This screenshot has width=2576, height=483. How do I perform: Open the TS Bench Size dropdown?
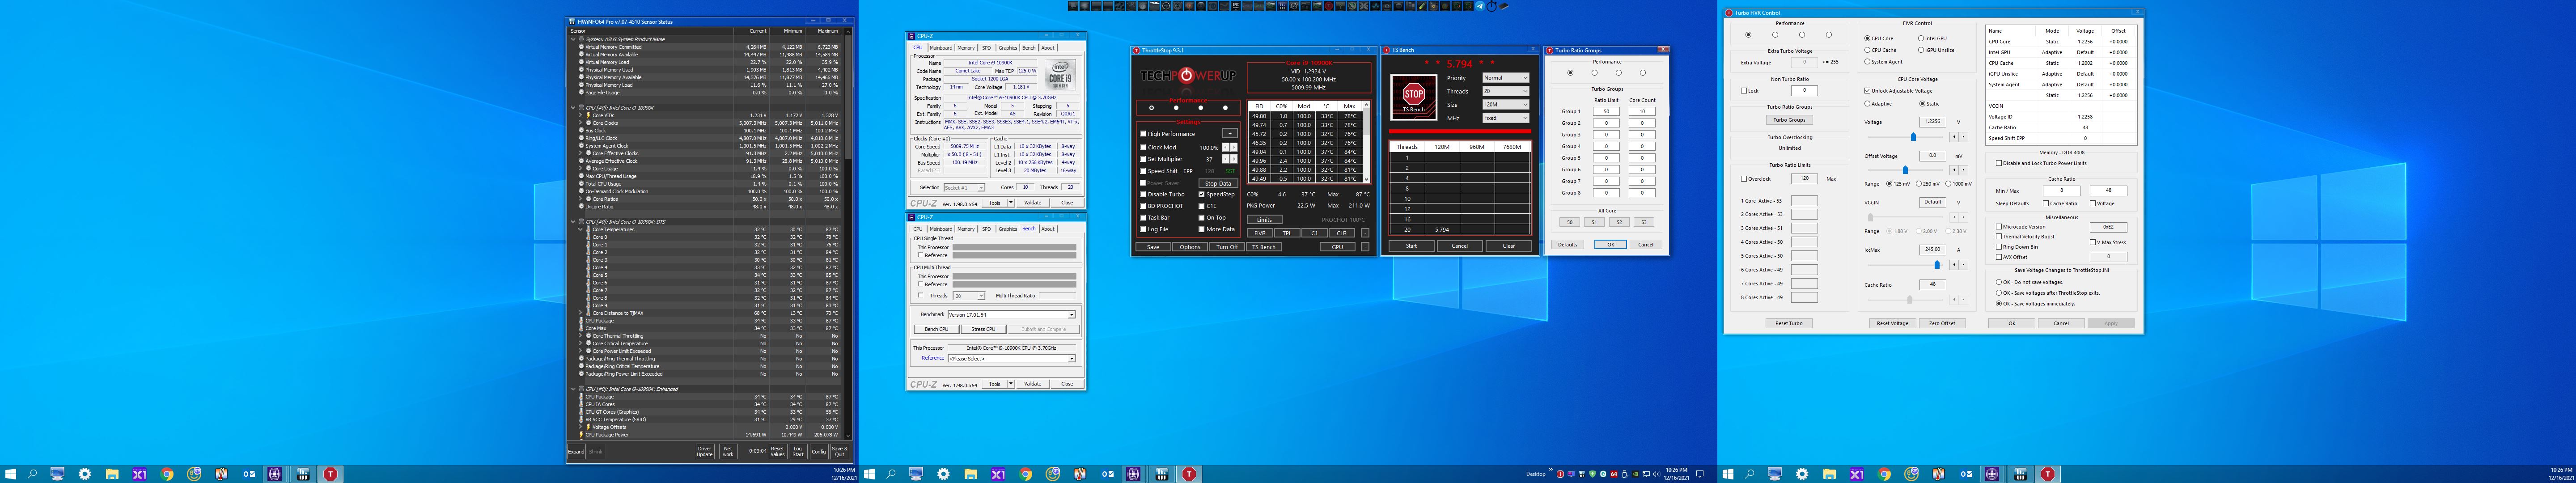click(x=1505, y=104)
